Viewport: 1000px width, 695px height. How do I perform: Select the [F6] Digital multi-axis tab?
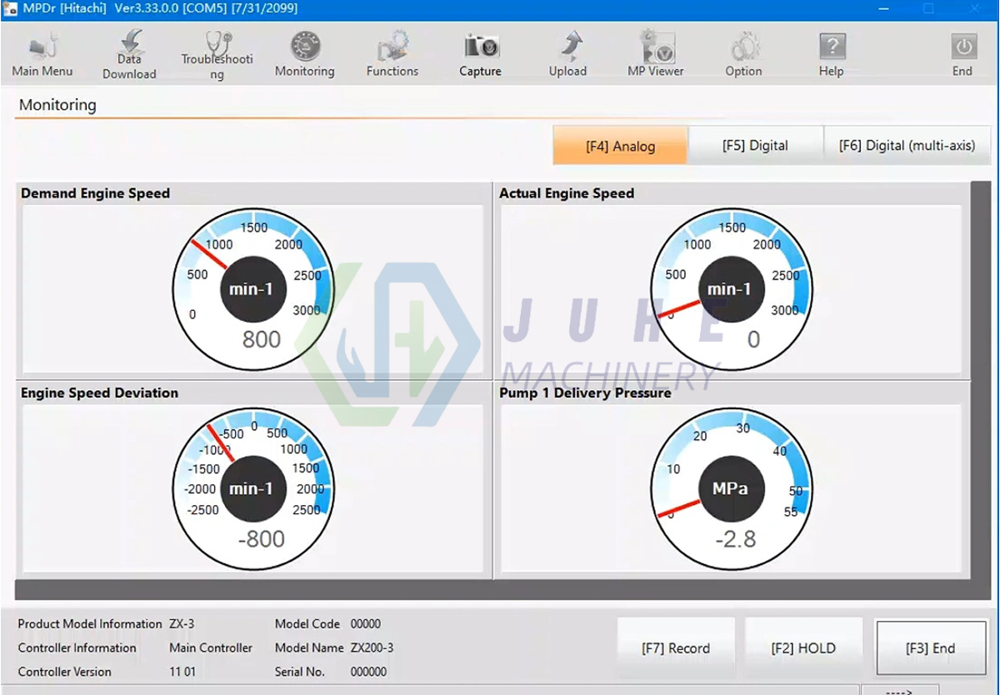(x=907, y=145)
